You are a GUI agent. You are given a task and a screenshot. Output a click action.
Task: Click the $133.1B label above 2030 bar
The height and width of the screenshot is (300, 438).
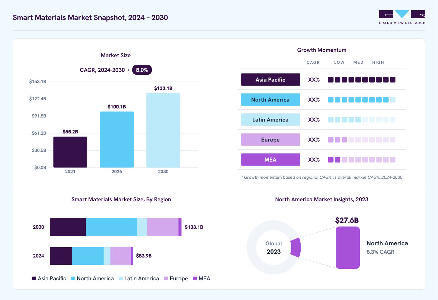163,88
